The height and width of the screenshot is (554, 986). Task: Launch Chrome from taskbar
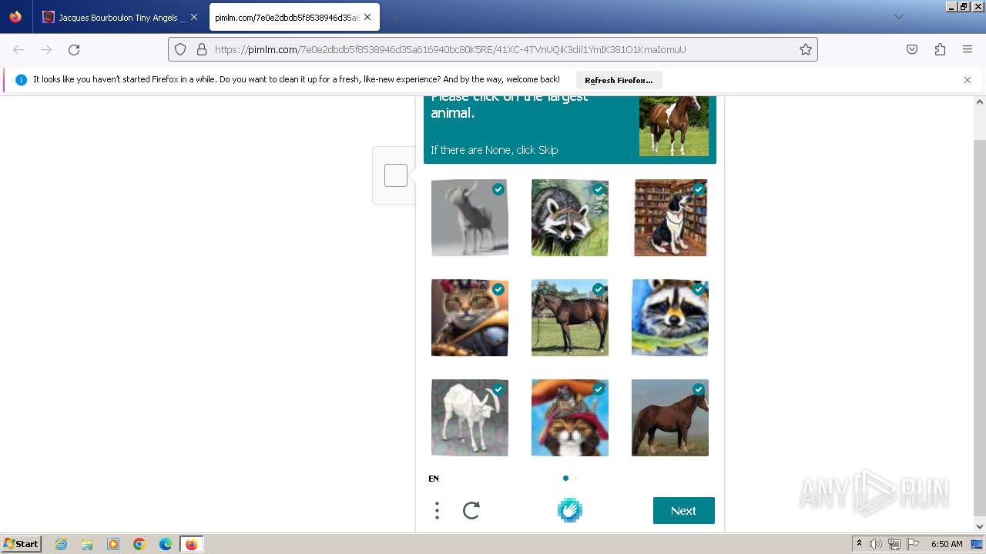point(139,544)
